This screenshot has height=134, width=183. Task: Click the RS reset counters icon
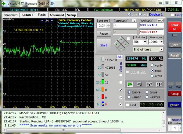(x=120, y=57)
